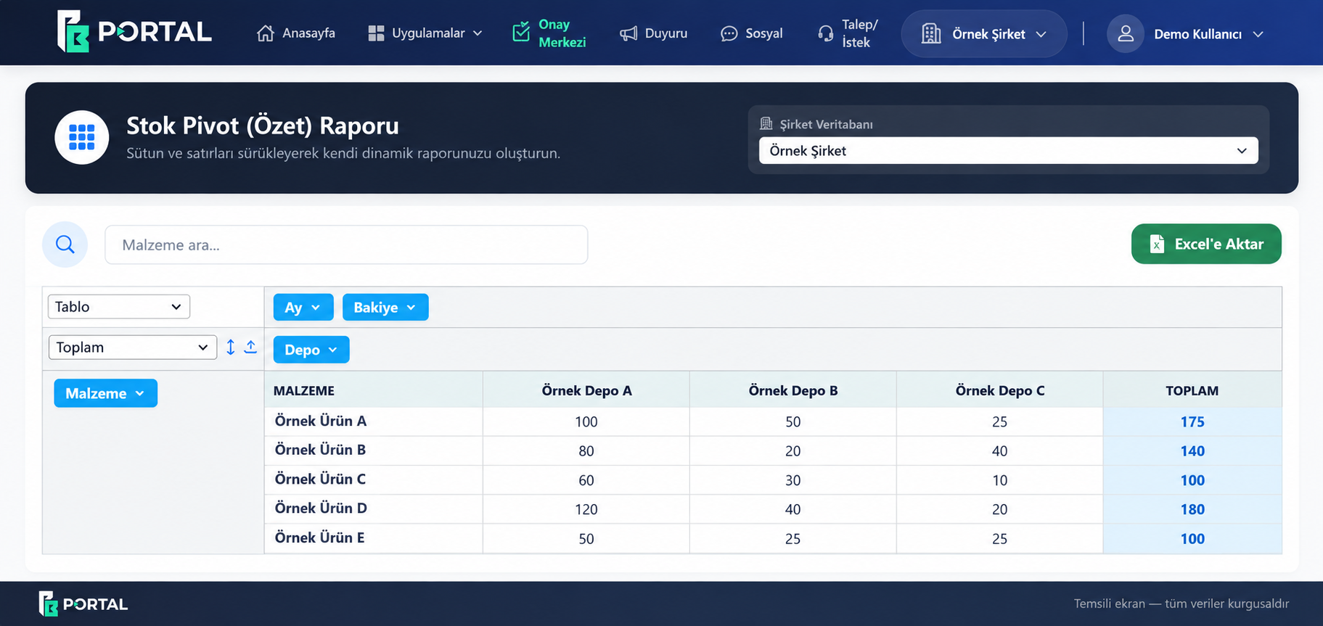
Task: Click the Stok Pivot report grid icon
Action: [82, 137]
